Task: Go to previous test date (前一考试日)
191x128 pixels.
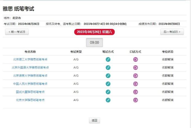Action: point(17,32)
